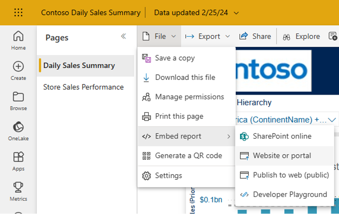Viewport: 339px width, 214px height.
Task: Click the $0.1bn axis value
Action: (211, 200)
